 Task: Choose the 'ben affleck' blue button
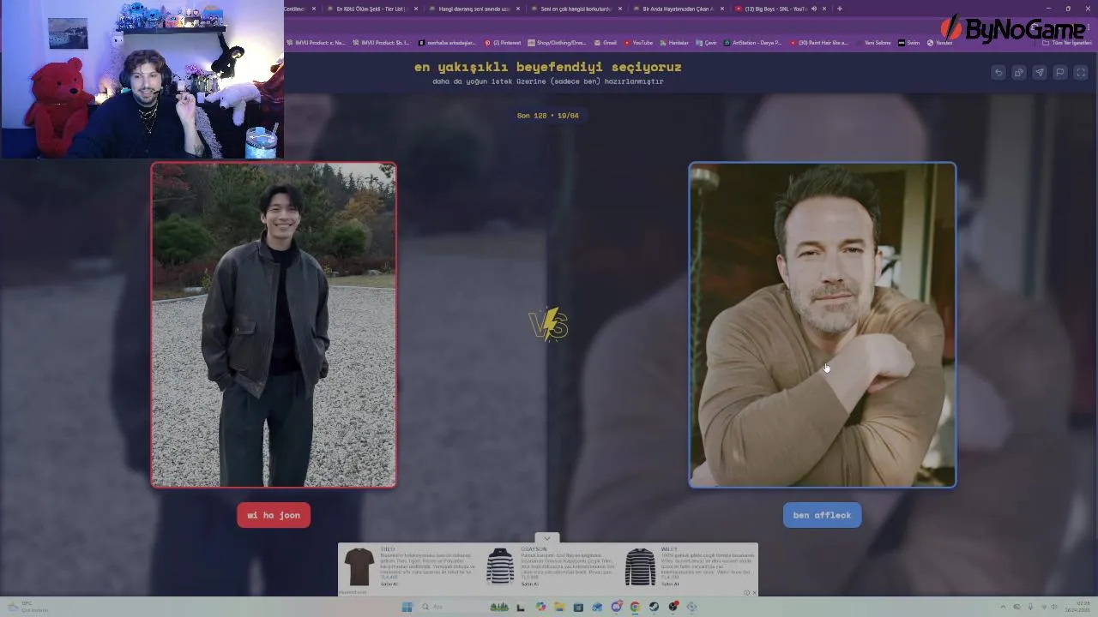coord(822,515)
